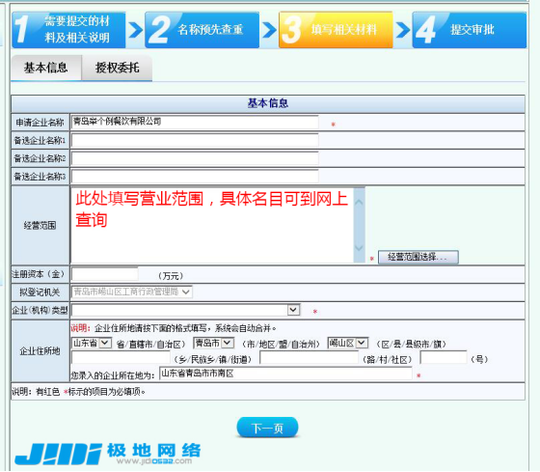Open step 1 需要提交的材料及相关说明

[x=68, y=30]
